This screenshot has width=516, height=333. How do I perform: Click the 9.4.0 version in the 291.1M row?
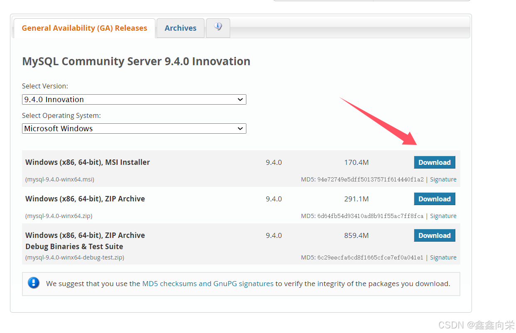point(274,199)
